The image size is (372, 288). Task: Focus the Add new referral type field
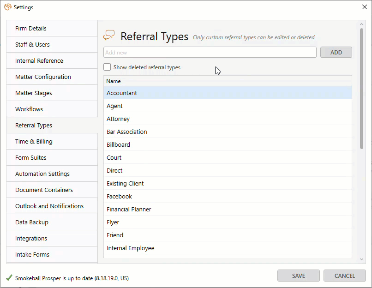pos(210,53)
